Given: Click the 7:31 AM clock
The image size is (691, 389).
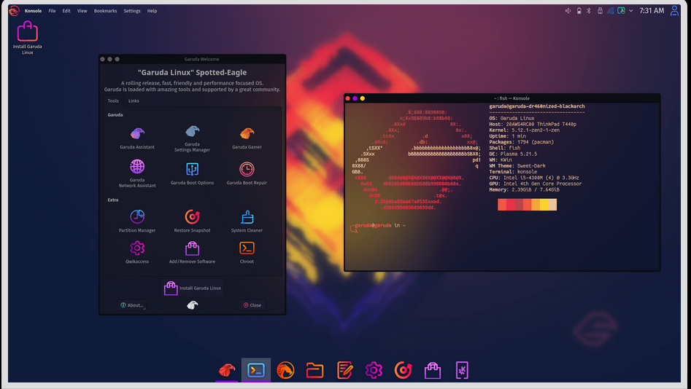Looking at the screenshot, I should click(652, 10).
